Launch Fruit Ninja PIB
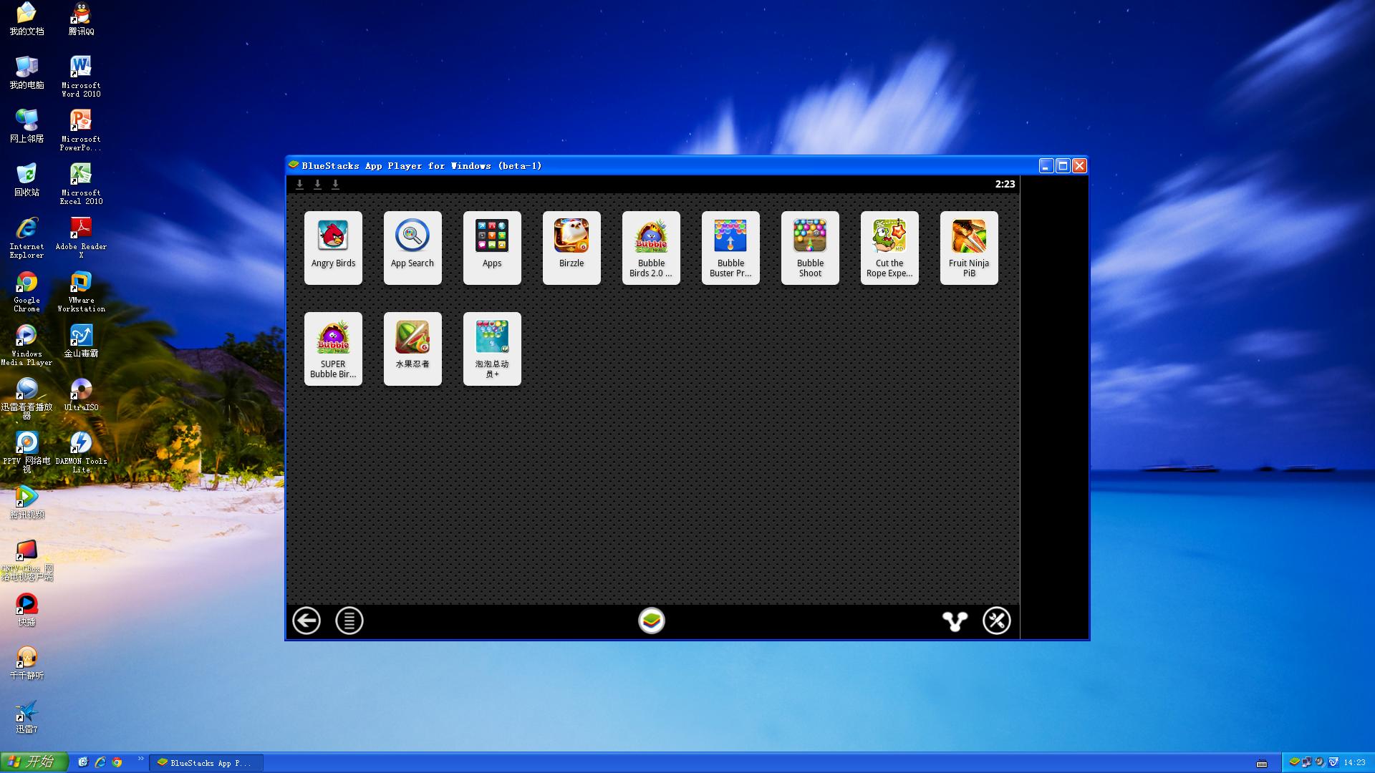This screenshot has width=1375, height=773. pyautogui.click(x=968, y=247)
